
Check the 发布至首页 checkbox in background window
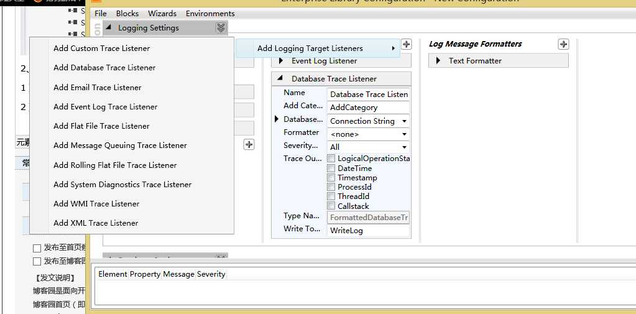coord(37,248)
